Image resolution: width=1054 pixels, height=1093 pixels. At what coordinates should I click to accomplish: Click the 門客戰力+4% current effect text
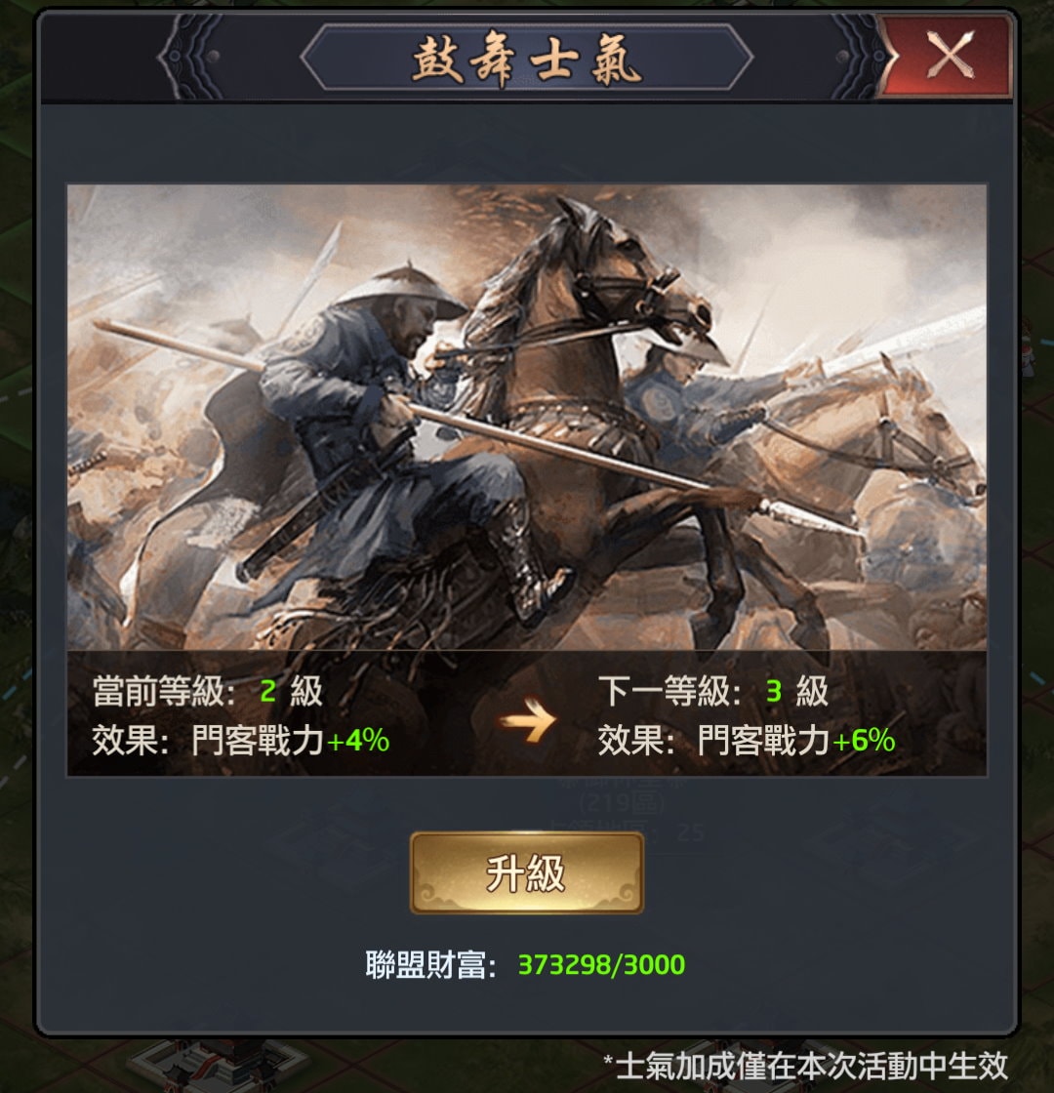[290, 740]
